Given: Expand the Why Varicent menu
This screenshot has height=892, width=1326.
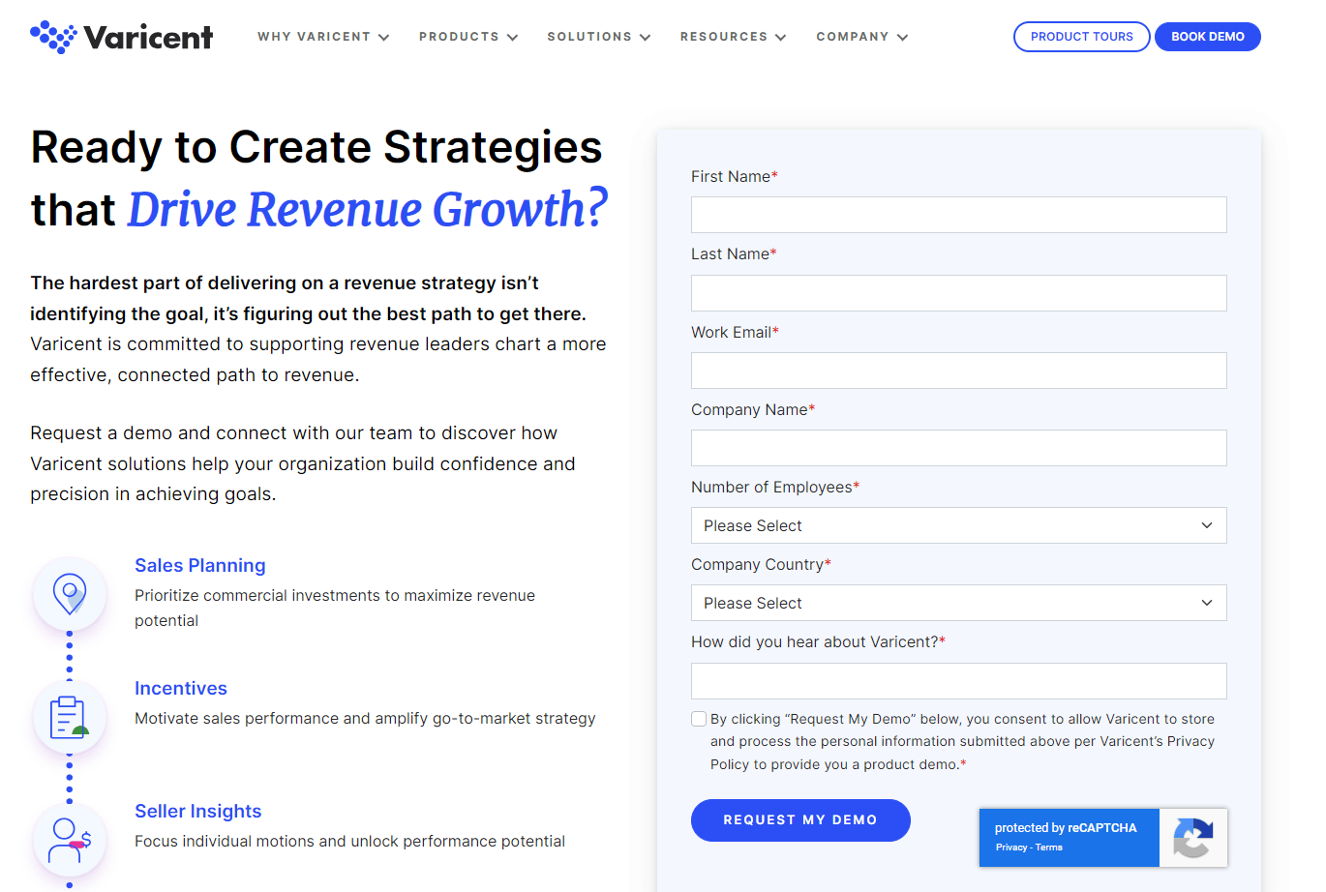Looking at the screenshot, I should point(323,37).
